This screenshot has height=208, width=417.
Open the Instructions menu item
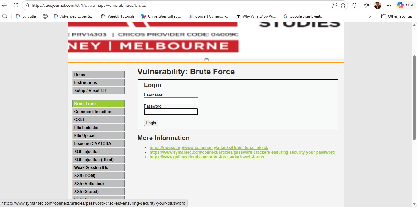[x=99, y=83]
